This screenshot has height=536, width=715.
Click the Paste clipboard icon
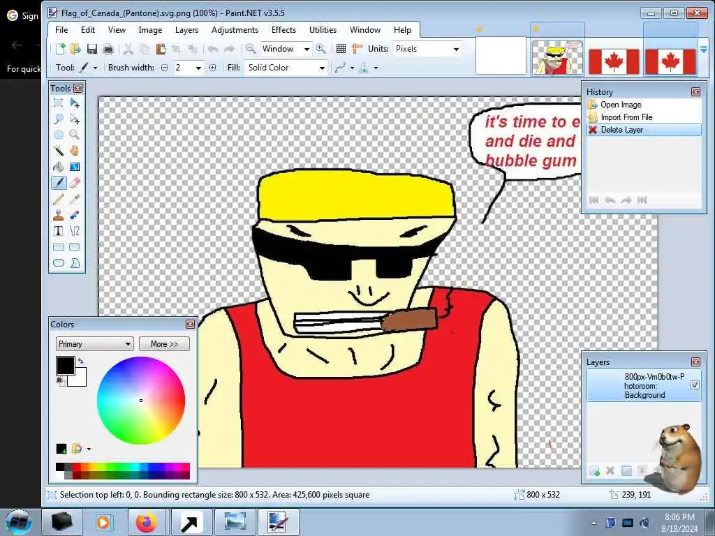[161, 49]
